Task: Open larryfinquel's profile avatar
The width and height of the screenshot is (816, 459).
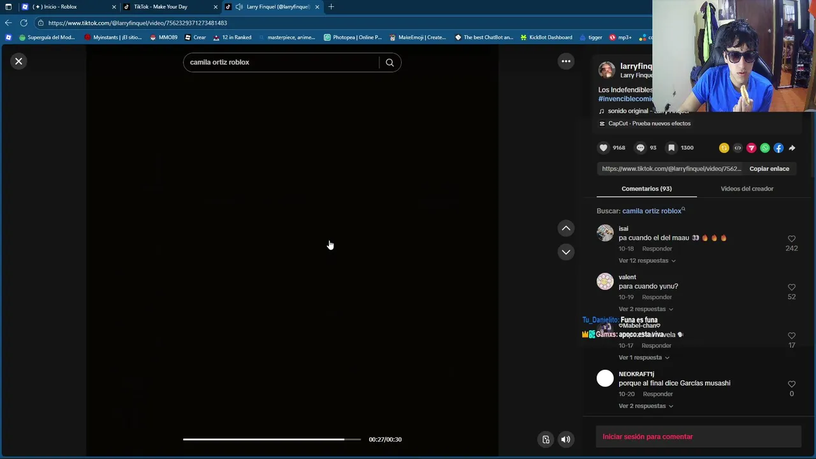Action: (x=606, y=69)
